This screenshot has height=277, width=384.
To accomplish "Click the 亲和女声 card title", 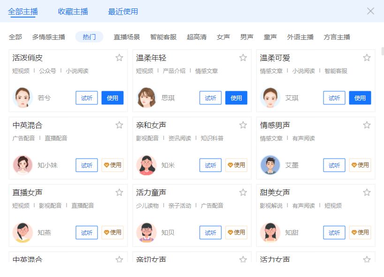I will pyautogui.click(x=151, y=125).
